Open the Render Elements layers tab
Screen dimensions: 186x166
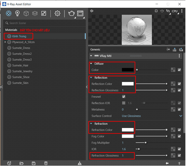coord(35,14)
